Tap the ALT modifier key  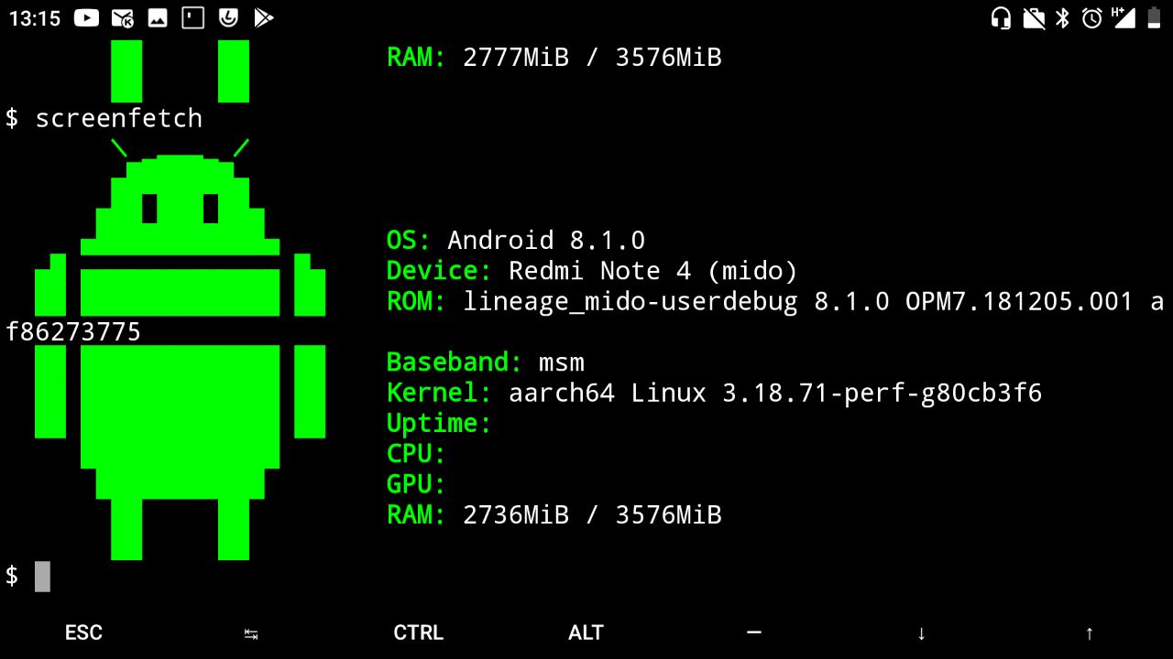coord(586,632)
